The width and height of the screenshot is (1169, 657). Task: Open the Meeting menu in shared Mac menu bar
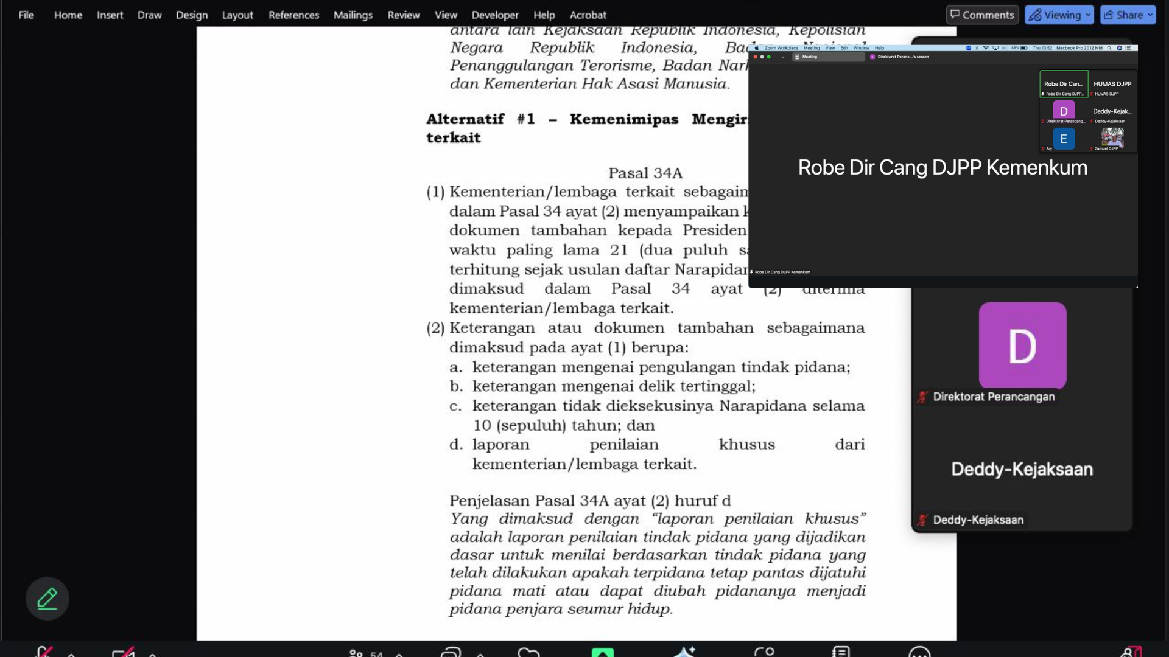[x=812, y=48]
